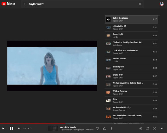Click the Chained to the Rhythm thumbnail
This screenshot has height=133, width=167.
tap(108, 44)
